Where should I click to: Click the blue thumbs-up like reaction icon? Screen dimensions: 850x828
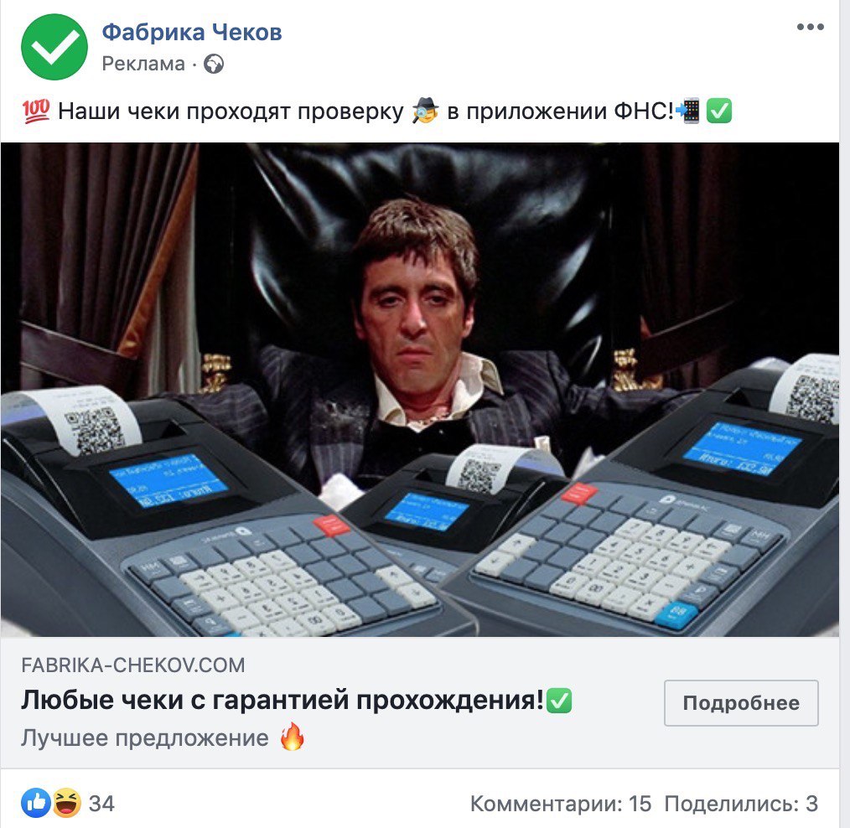(x=36, y=803)
